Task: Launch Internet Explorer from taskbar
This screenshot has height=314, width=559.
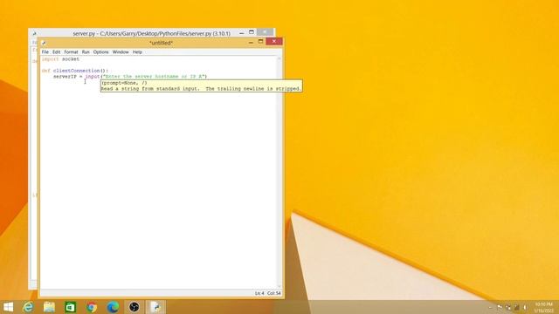Action: click(28, 307)
